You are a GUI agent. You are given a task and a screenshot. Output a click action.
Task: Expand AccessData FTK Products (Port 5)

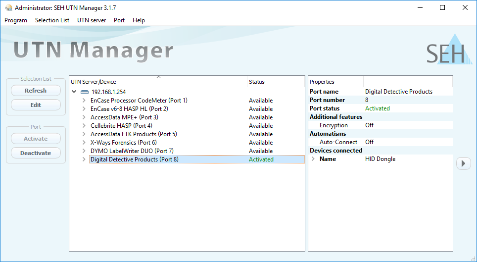[84, 134]
